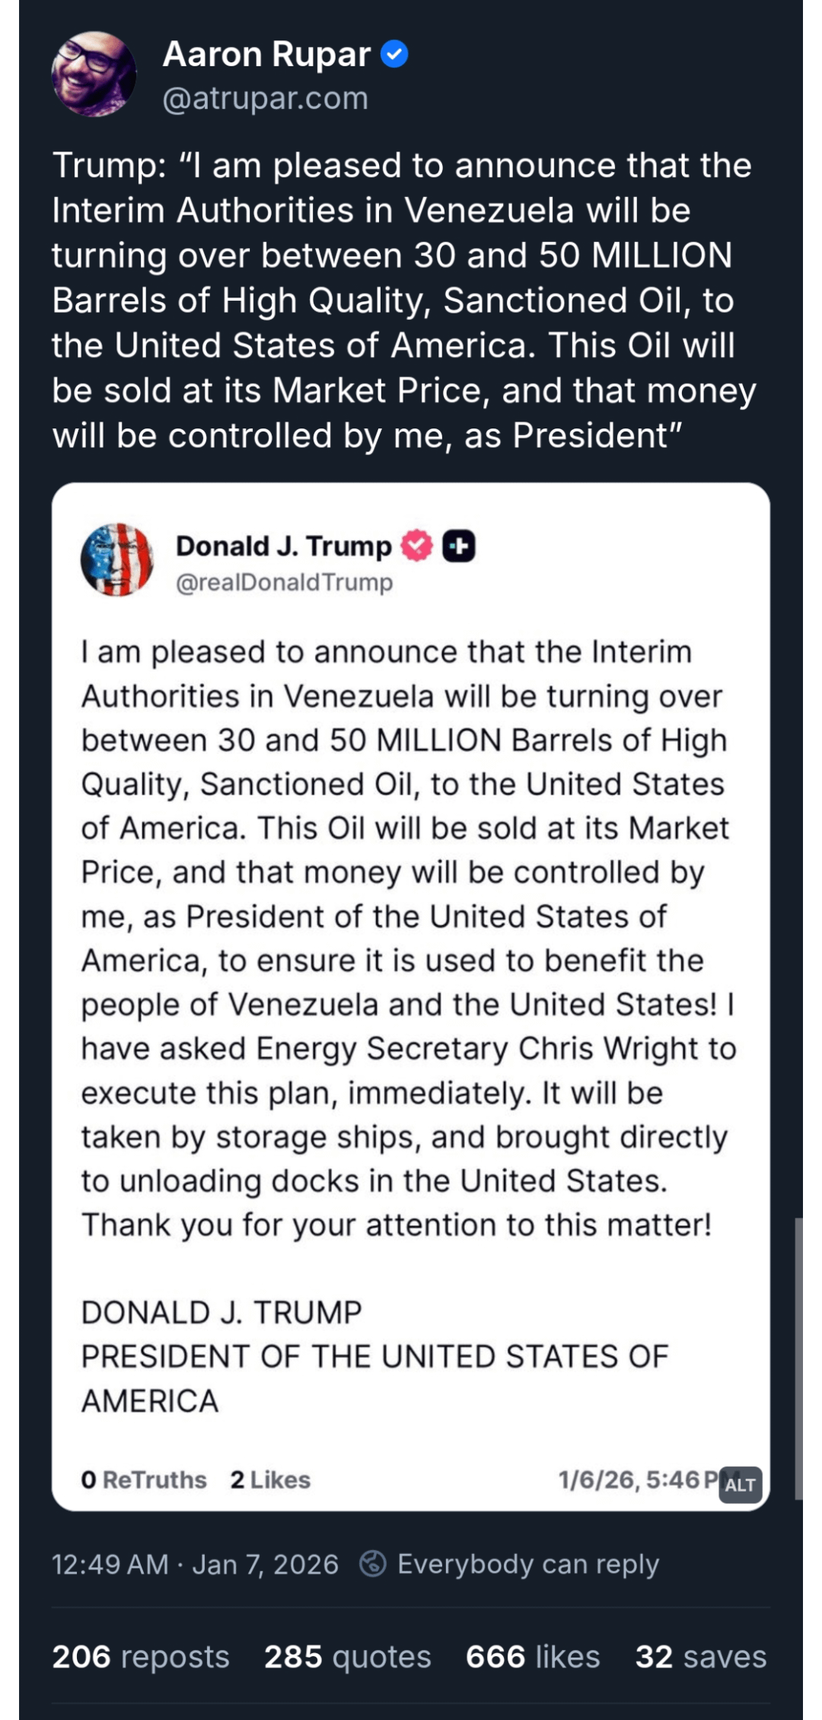Viewport: 822px width, 1720px height.
Task: Click the @realDonaldTrump handle in the image
Action: click(285, 582)
